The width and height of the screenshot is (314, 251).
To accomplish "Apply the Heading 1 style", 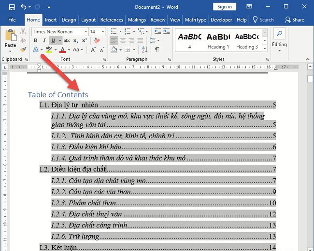I will [218, 40].
